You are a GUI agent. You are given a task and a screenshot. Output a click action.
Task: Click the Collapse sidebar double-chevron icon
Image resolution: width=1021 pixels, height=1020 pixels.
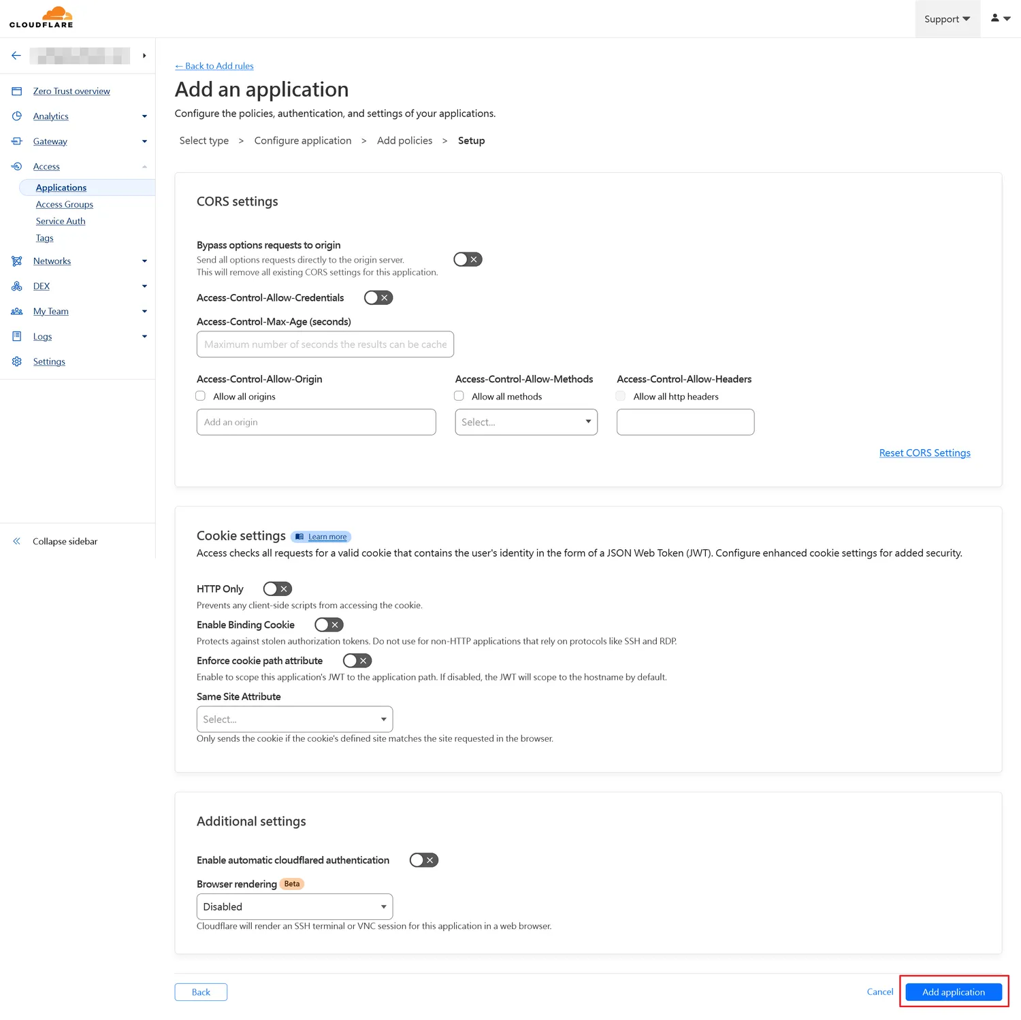point(17,542)
